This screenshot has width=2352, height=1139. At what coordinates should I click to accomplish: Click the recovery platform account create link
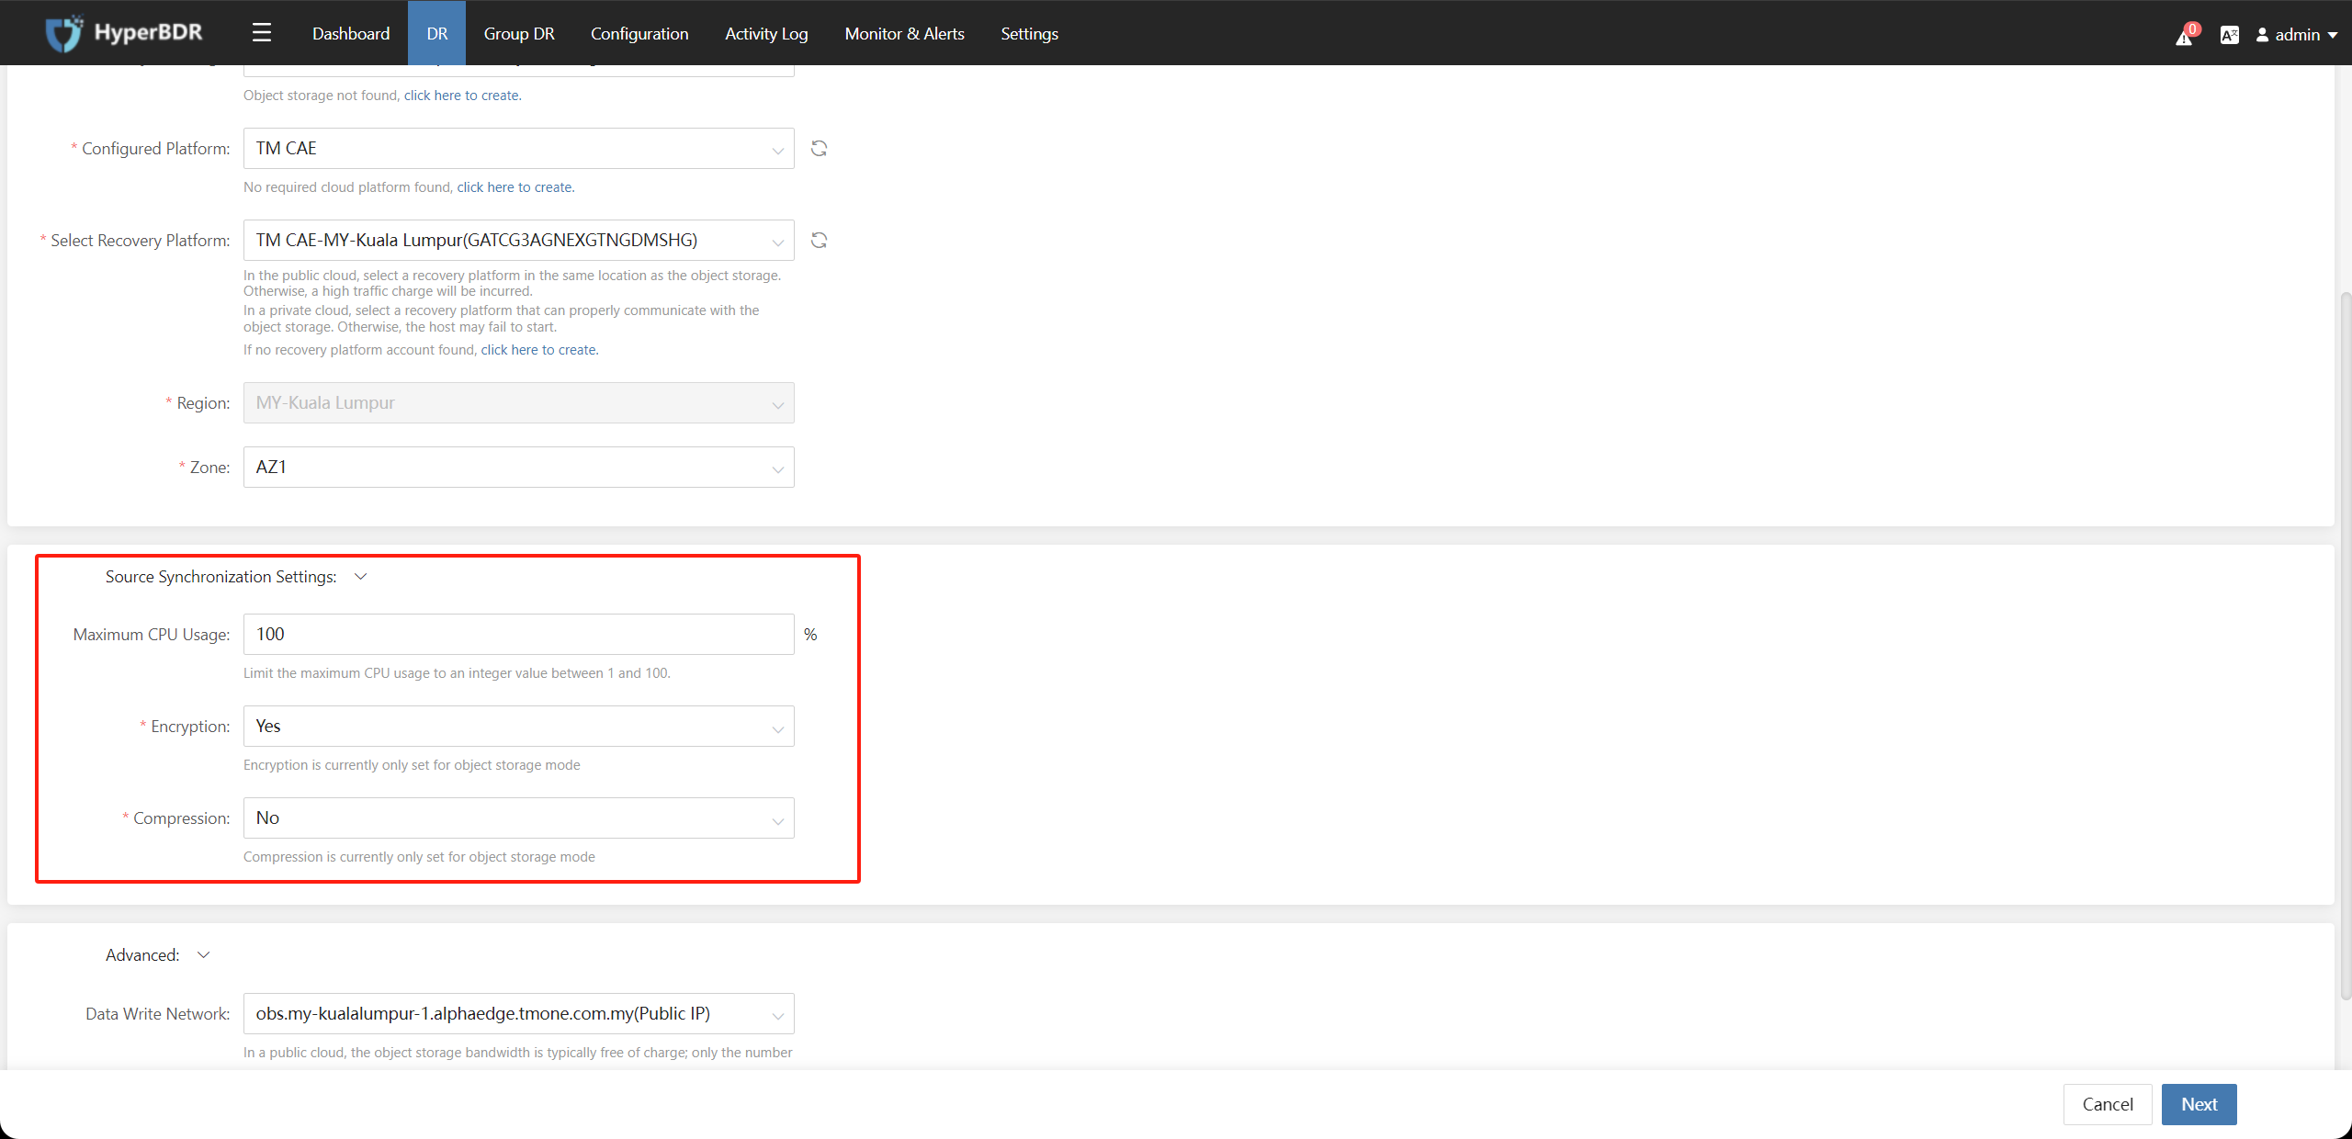(x=539, y=350)
